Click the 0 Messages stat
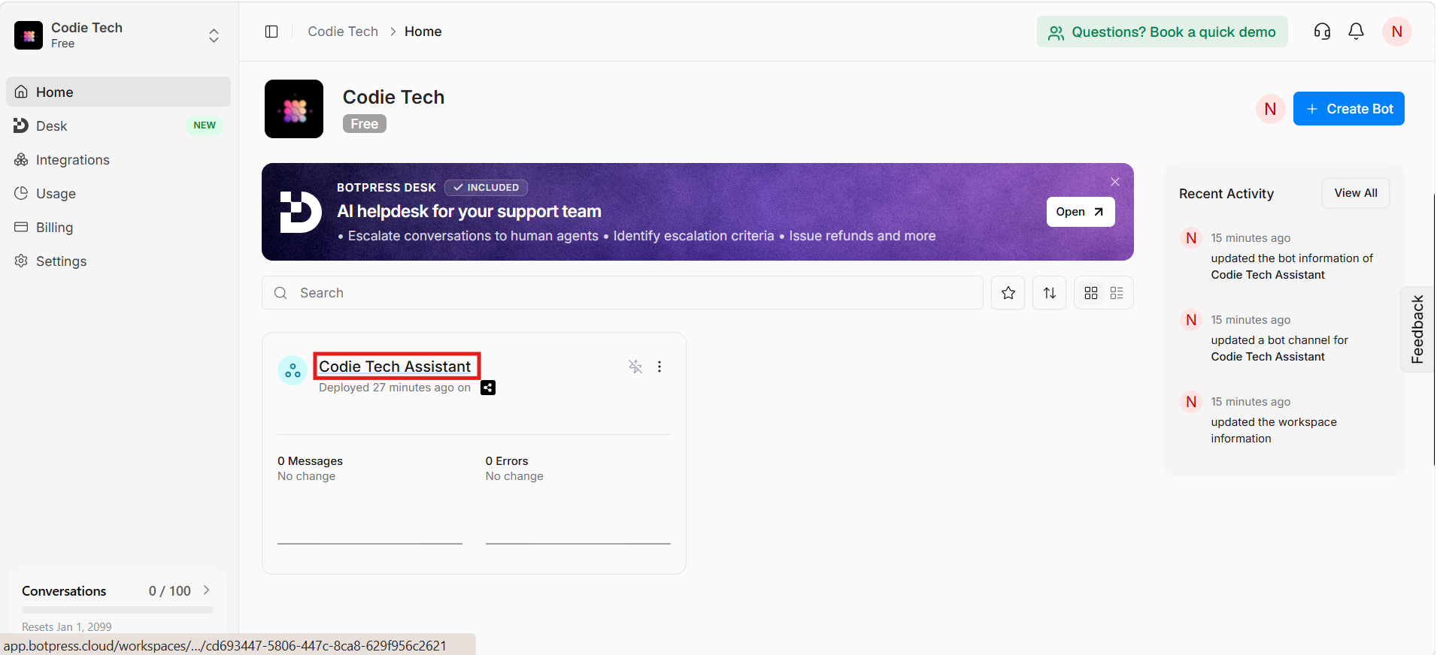This screenshot has height=655, width=1437. click(310, 461)
